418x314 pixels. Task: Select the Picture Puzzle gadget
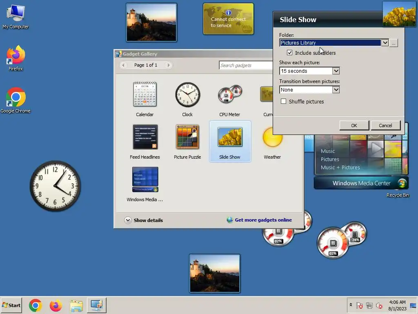(x=187, y=142)
